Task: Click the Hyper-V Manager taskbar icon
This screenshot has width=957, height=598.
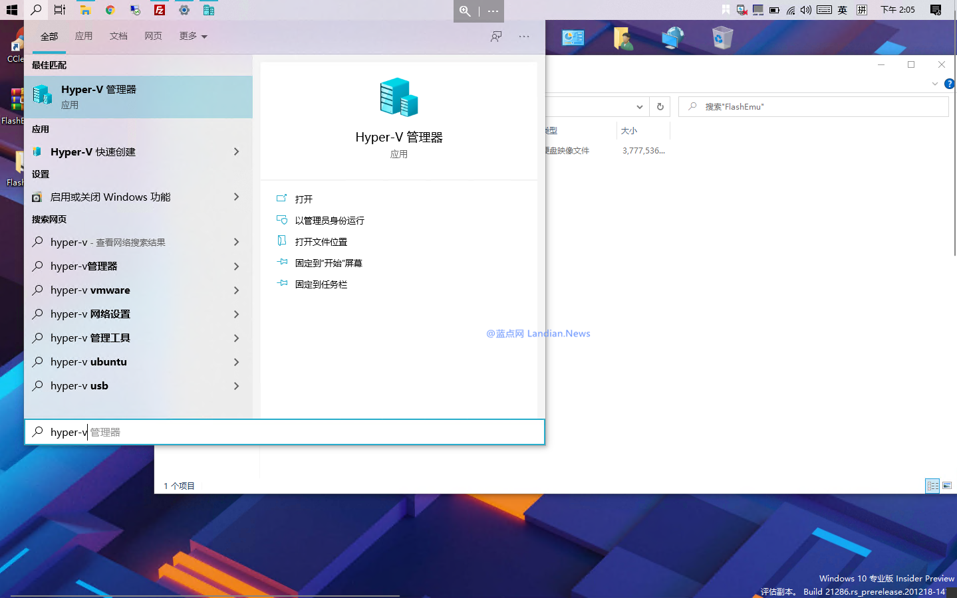Action: tap(209, 10)
